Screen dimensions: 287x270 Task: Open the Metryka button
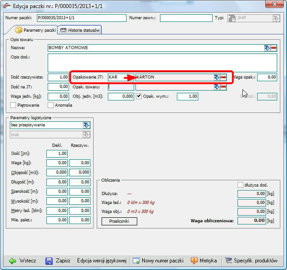204,261
